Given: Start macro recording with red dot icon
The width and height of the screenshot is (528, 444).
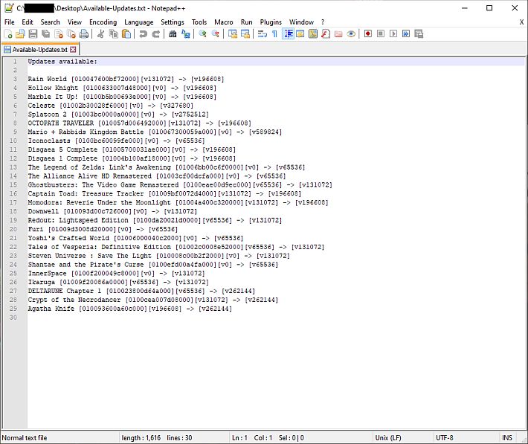Looking at the screenshot, I should (x=367, y=34).
